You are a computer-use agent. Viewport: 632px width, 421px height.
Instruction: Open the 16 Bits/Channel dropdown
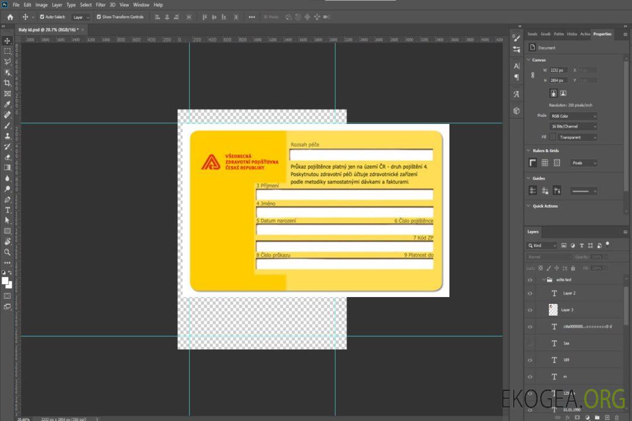(573, 126)
